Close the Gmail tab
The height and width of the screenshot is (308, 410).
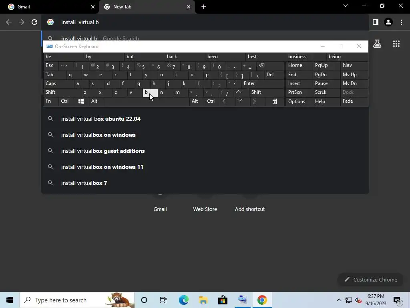point(93,7)
